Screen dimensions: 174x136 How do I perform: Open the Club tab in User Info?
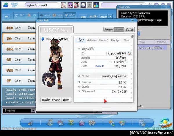(x=126, y=40)
